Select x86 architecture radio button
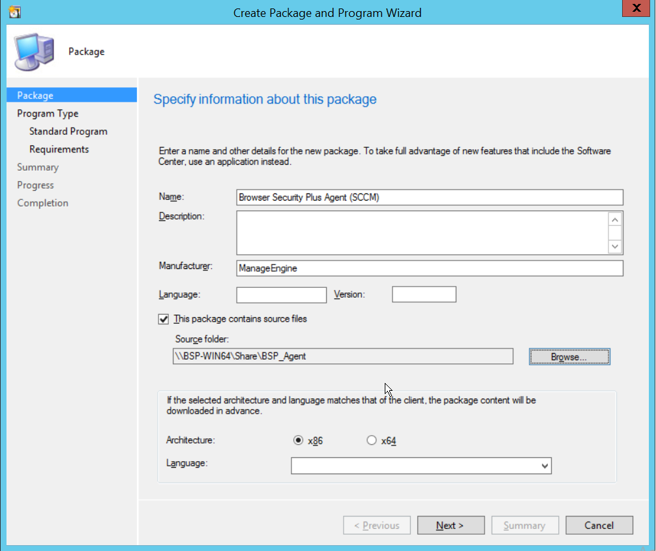Screen dimensions: 656x551 298,441
